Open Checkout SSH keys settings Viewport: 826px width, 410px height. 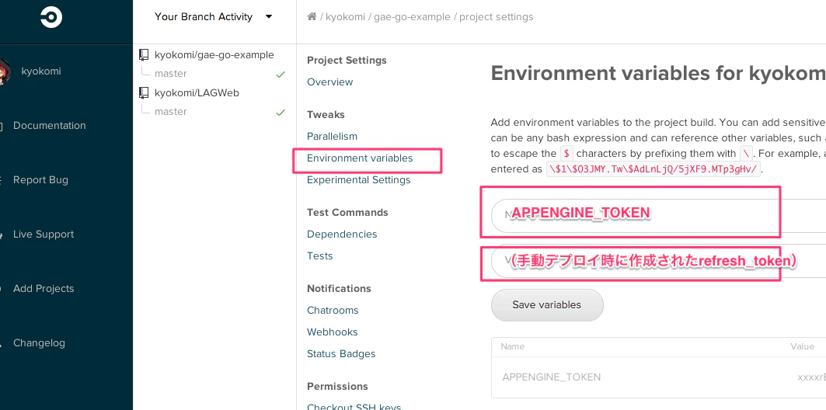point(354,406)
